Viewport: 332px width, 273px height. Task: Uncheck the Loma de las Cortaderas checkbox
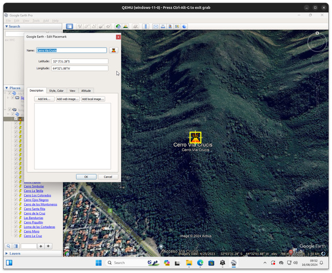pos(15,227)
